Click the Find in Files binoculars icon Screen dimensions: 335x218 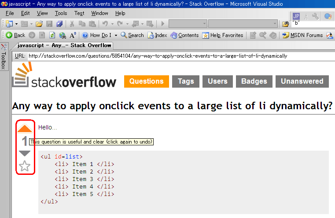285,24
